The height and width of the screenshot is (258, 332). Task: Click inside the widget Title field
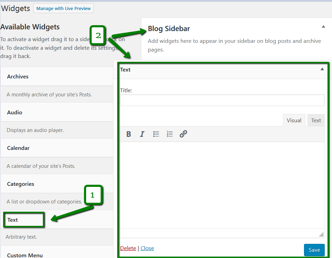[222, 100]
